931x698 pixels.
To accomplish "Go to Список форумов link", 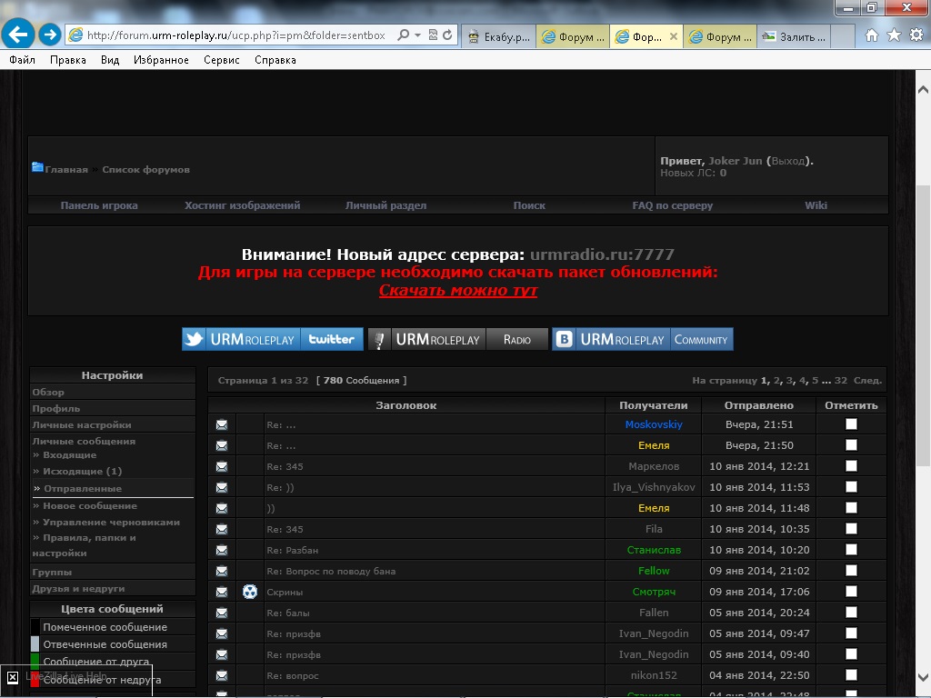I will click(x=145, y=170).
